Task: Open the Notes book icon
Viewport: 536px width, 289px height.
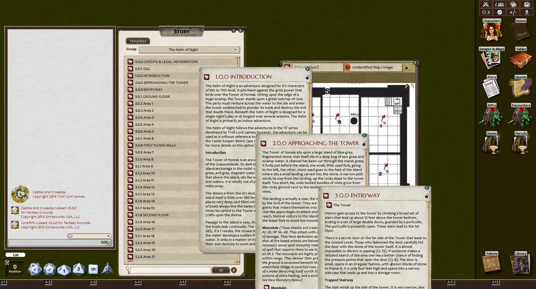Action: pyautogui.click(x=521, y=30)
